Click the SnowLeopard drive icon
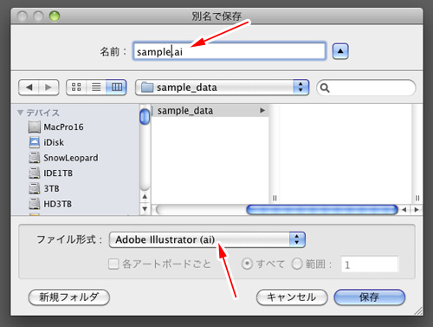This screenshot has height=327, width=433. pos(35,158)
